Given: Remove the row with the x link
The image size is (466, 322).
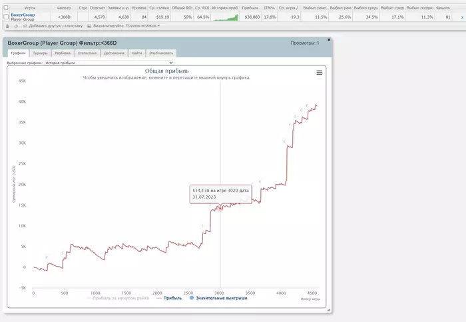Looking at the screenshot, I should click(462, 17).
